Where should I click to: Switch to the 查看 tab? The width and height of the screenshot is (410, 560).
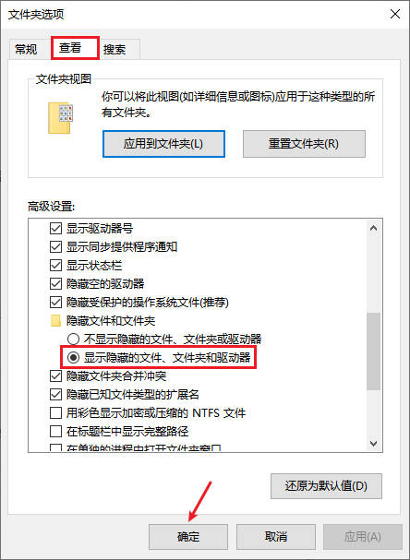click(x=70, y=47)
